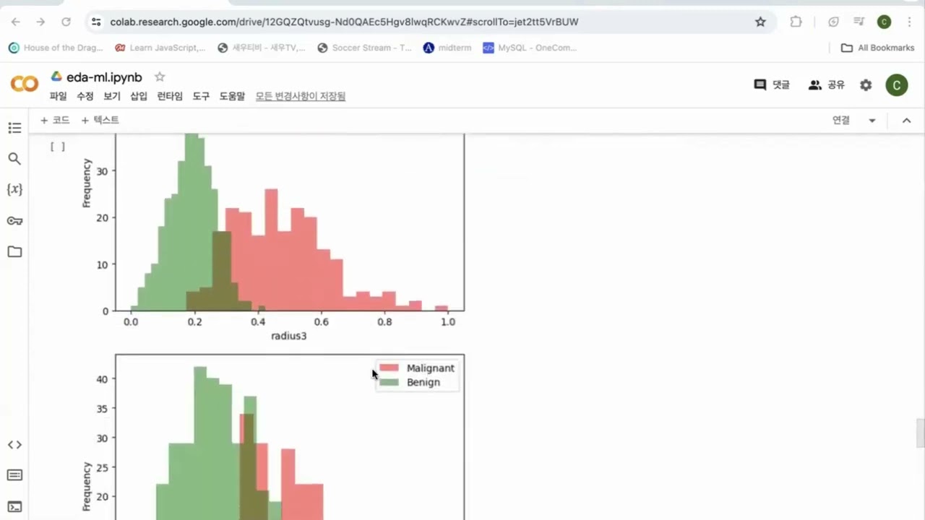
Task: Open MySQL - OneCom... bookmark
Action: click(x=530, y=48)
